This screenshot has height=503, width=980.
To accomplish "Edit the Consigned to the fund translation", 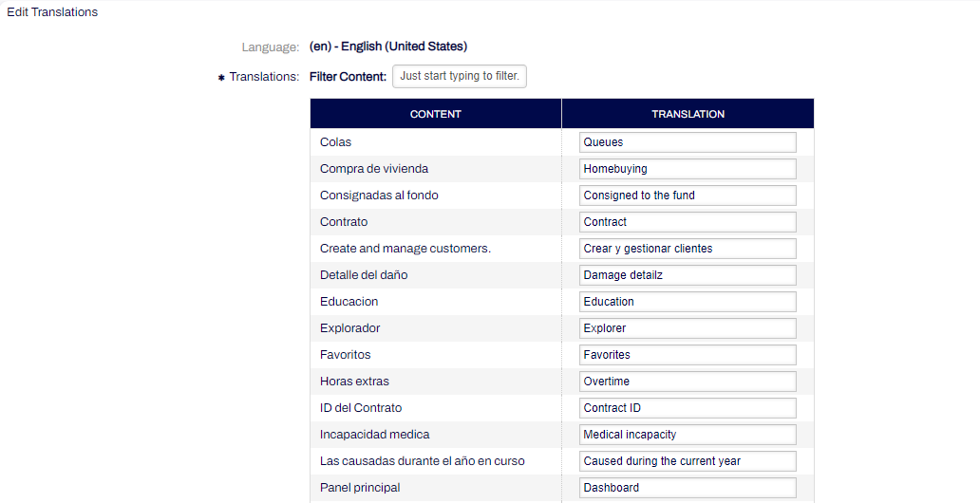I will pos(688,196).
